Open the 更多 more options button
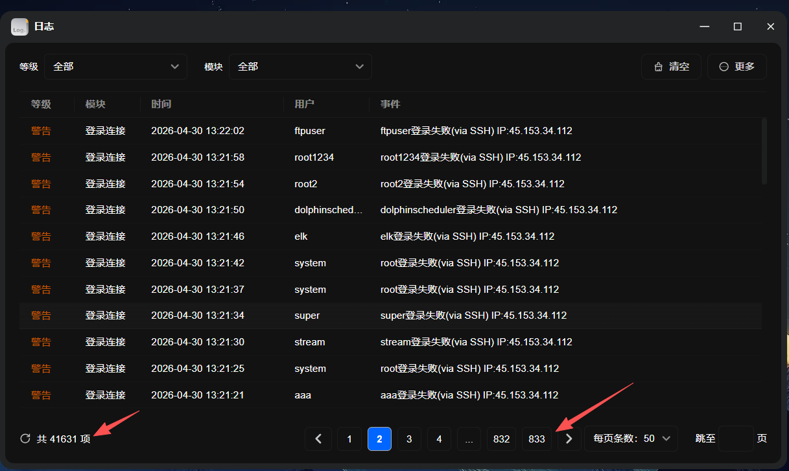 click(736, 67)
